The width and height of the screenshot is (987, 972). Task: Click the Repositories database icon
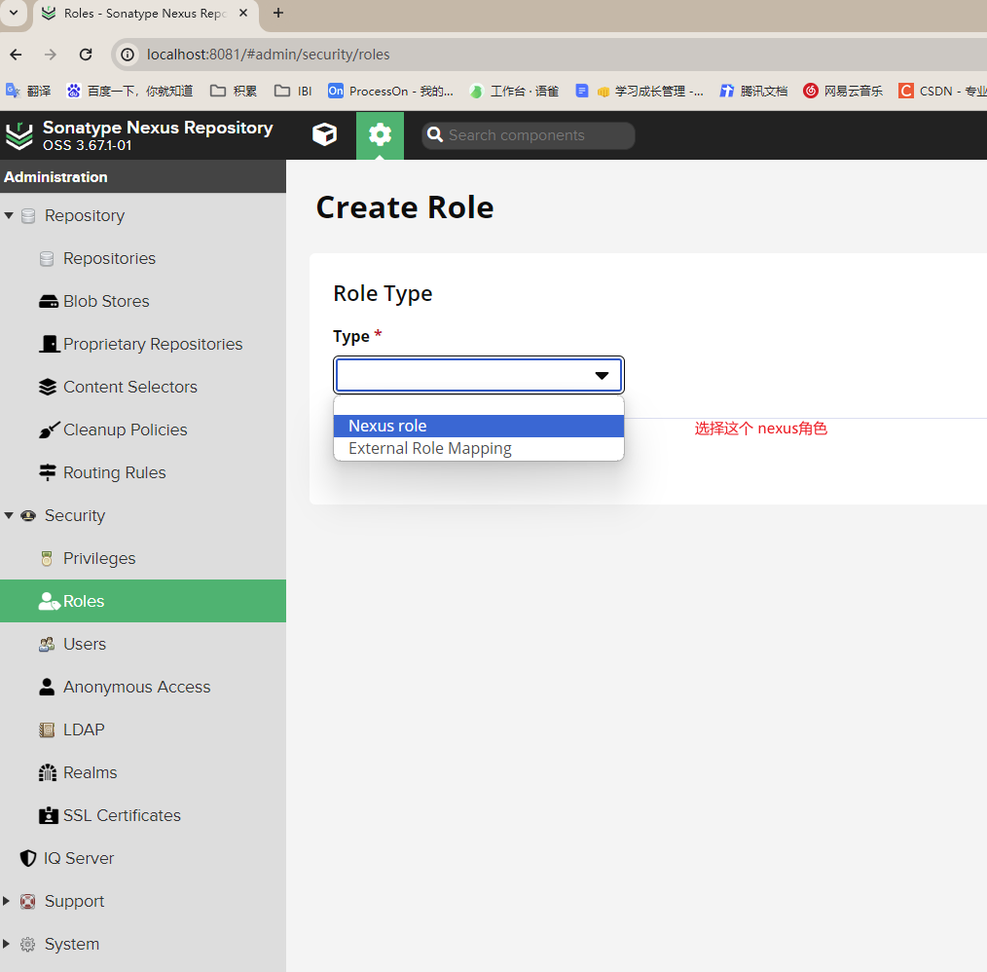47,259
